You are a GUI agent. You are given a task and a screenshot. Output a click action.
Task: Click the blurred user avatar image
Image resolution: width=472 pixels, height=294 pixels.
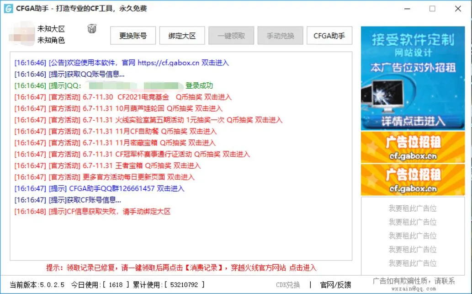[23, 35]
